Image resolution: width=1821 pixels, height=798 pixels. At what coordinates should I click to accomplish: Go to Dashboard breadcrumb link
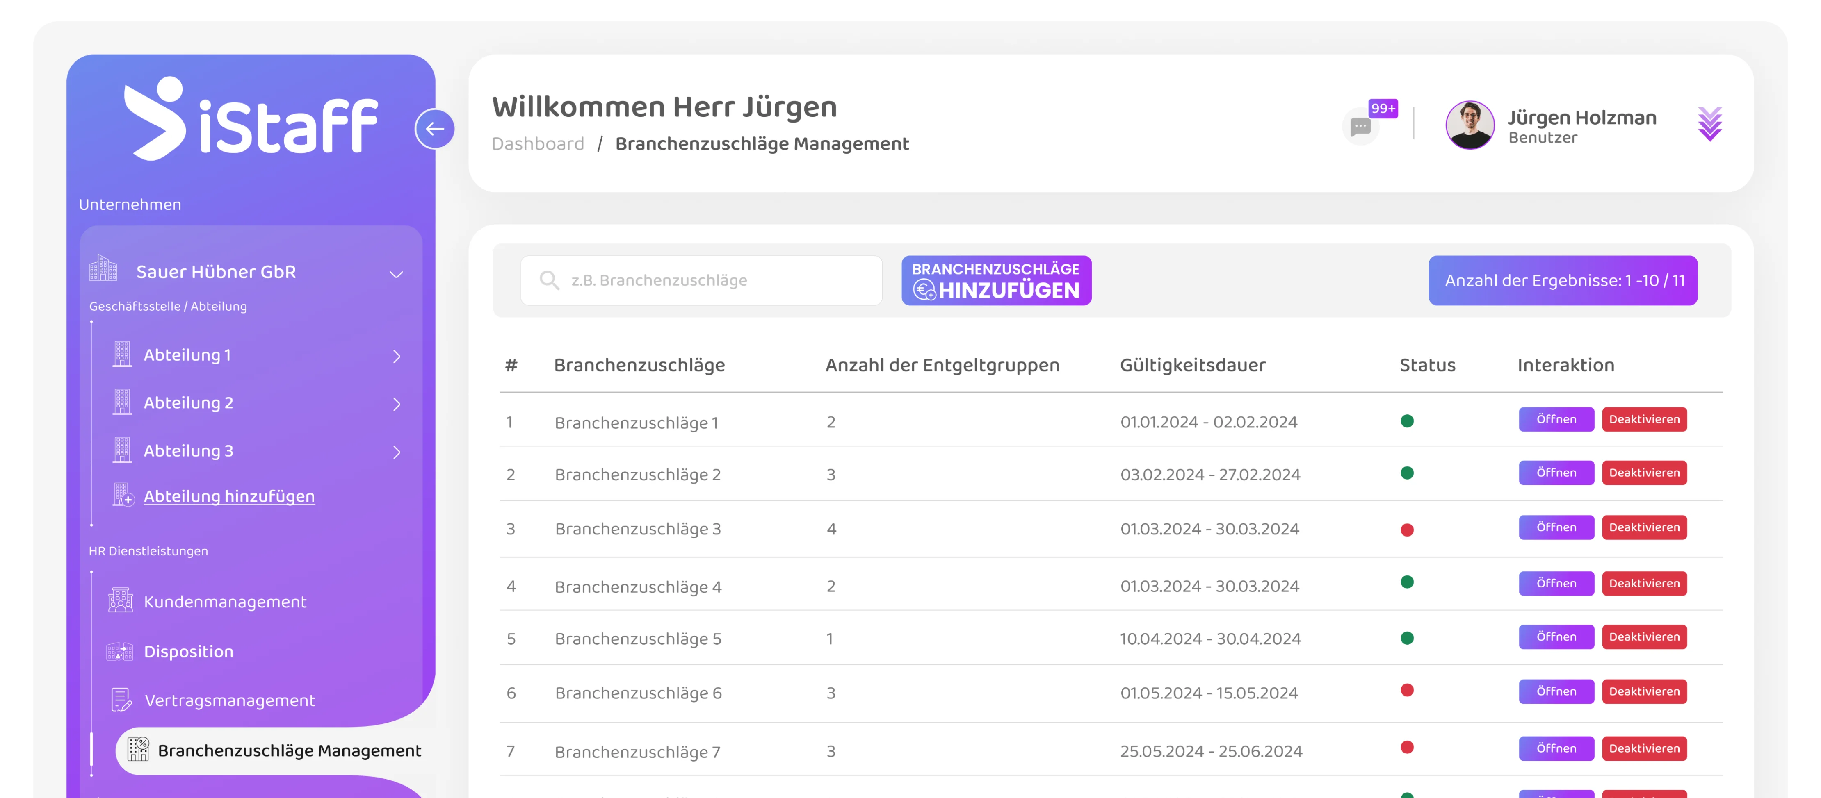click(537, 144)
